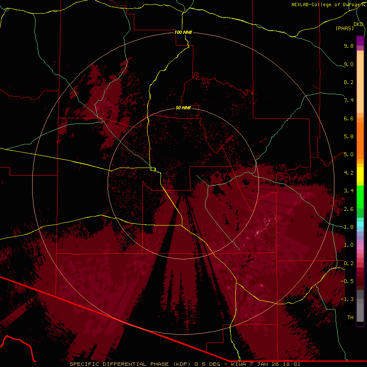Click the 1.8 scale value

click(349, 227)
